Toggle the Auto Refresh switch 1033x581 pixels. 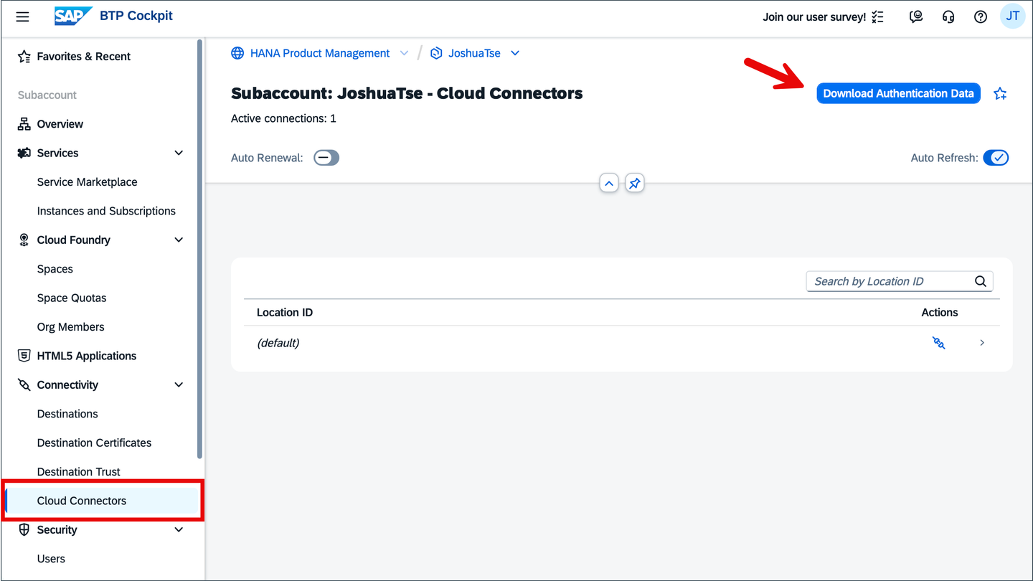click(996, 158)
